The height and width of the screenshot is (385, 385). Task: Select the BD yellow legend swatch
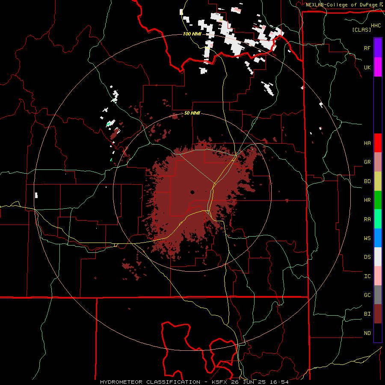pyautogui.click(x=378, y=181)
